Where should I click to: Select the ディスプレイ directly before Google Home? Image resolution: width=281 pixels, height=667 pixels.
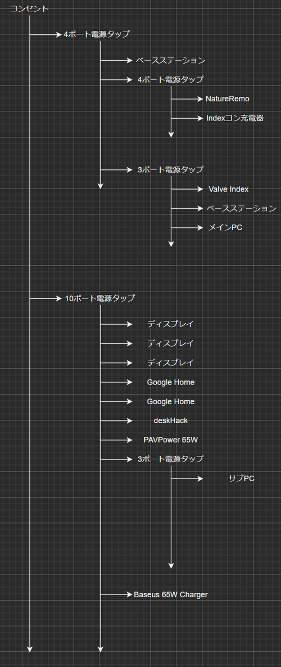point(171,362)
